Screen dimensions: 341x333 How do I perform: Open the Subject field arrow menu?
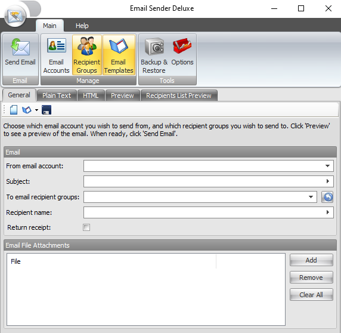pyautogui.click(x=327, y=181)
